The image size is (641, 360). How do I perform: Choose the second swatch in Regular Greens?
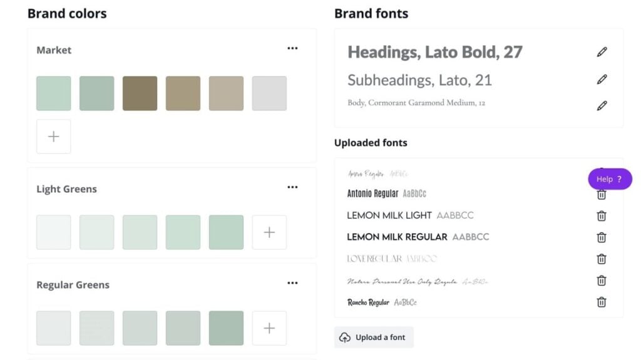(97, 328)
